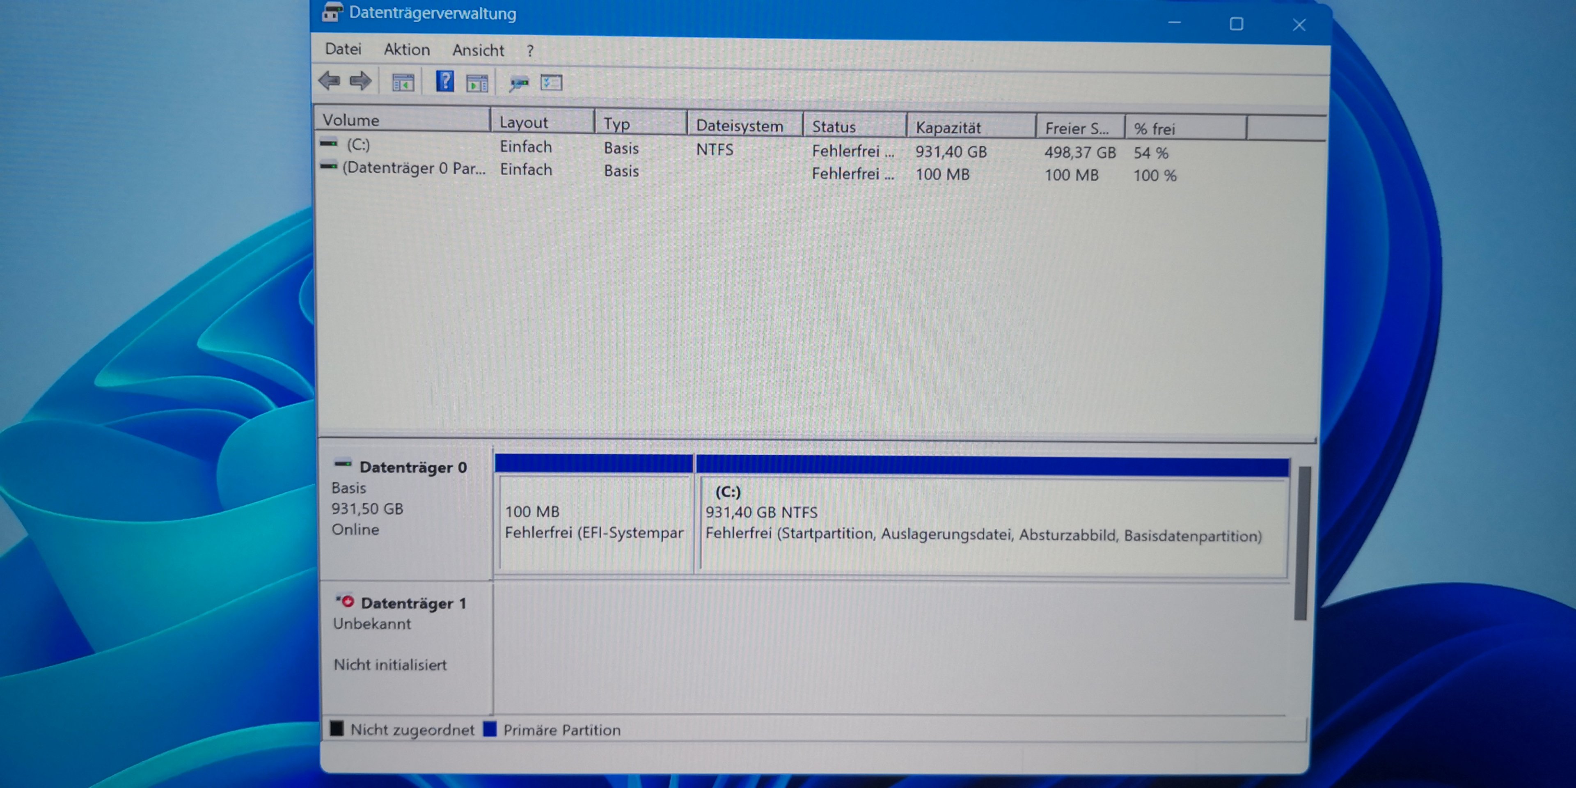Open Help via the blue question mark icon
The image size is (1576, 788).
click(x=444, y=81)
